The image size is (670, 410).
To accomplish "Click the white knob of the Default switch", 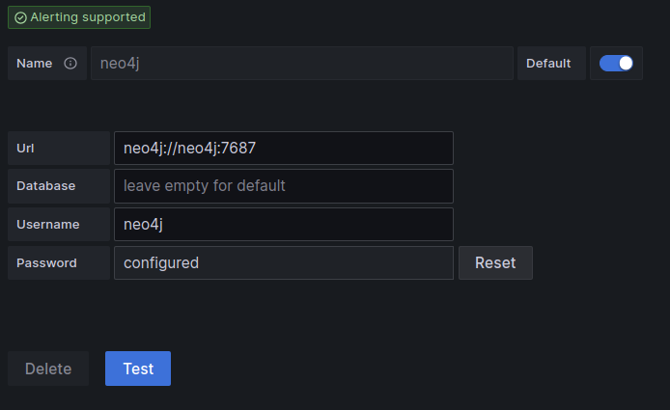I will coord(626,64).
